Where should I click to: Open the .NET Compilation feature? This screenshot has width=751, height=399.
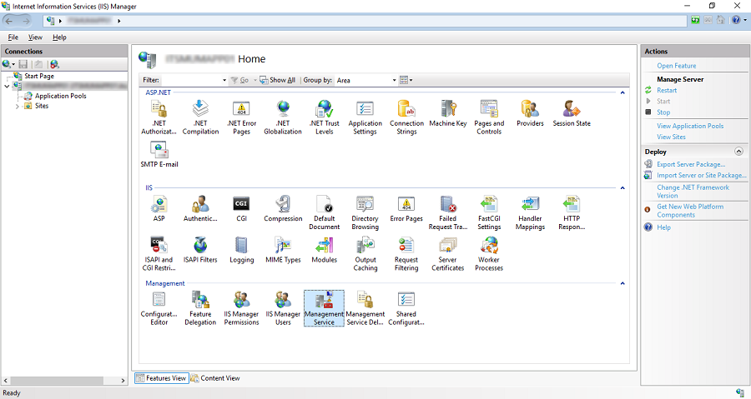click(x=200, y=117)
